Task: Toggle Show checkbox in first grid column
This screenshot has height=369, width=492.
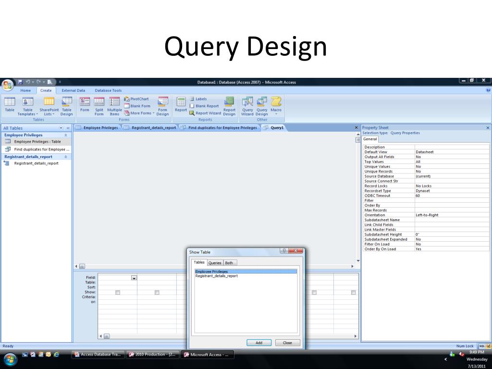Action: [x=118, y=293]
